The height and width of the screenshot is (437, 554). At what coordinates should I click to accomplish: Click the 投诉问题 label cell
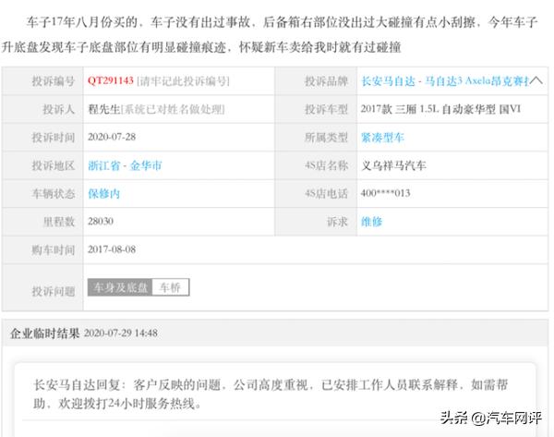42,287
